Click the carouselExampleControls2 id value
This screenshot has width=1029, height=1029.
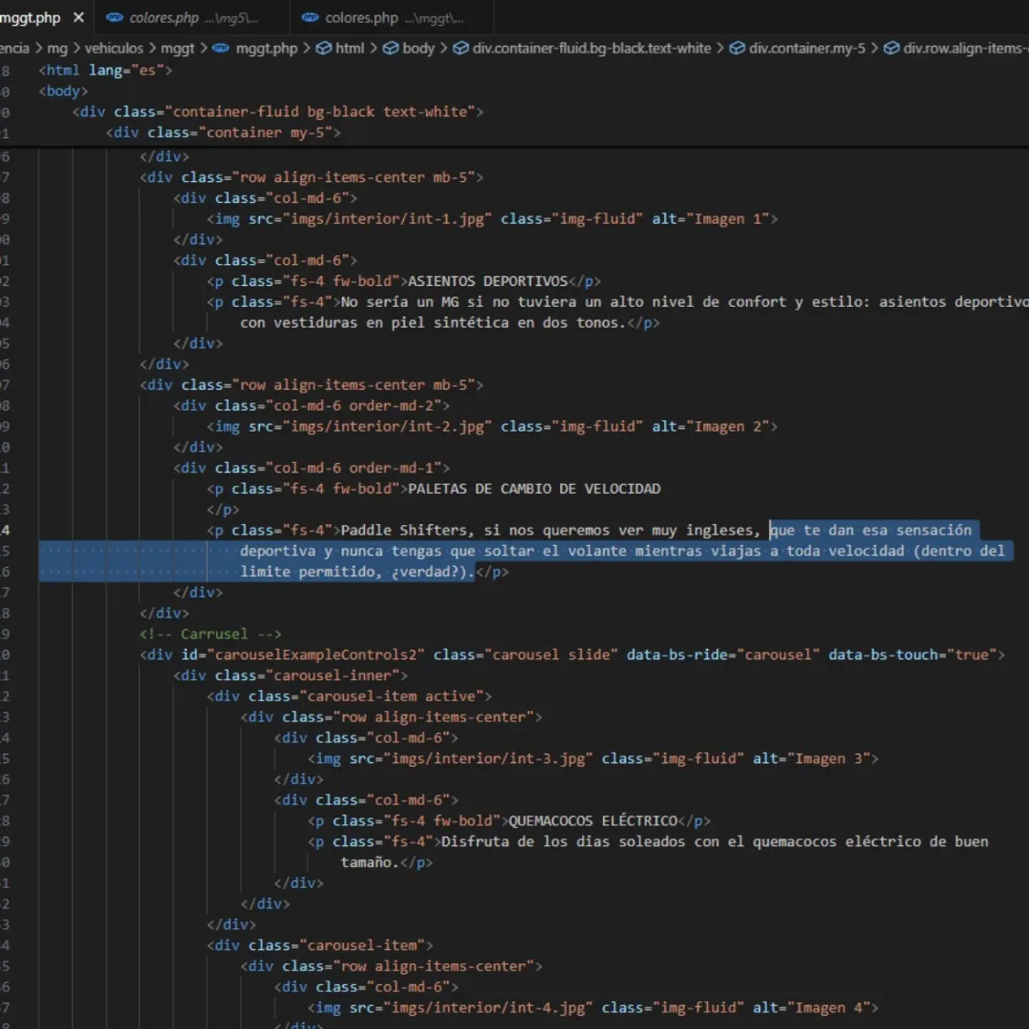click(x=319, y=655)
